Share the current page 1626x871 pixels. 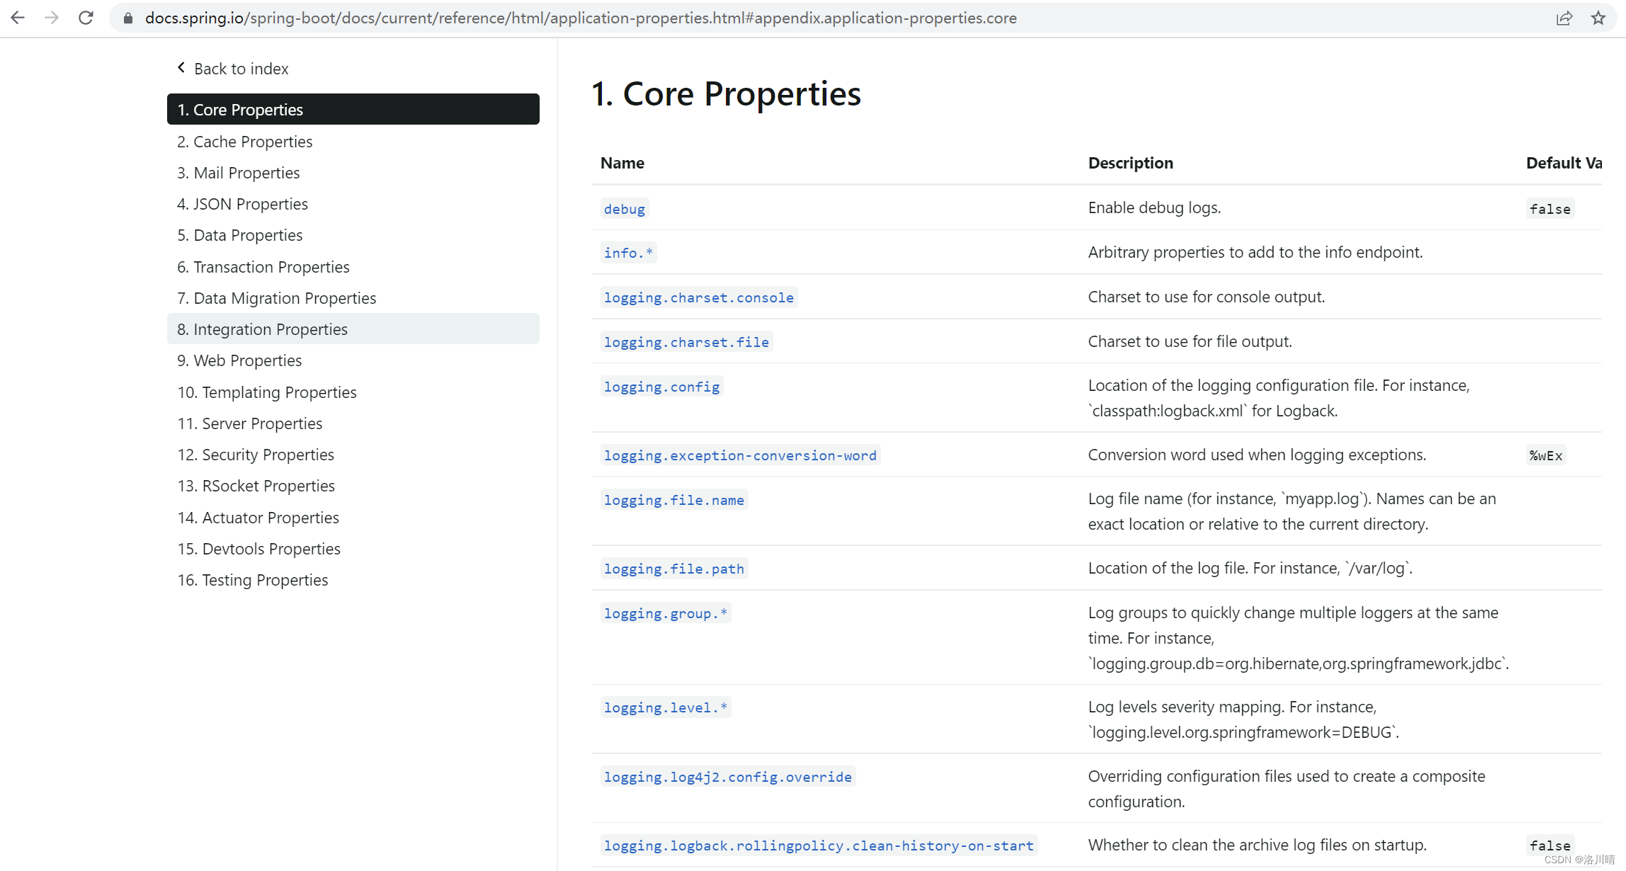[x=1565, y=18]
